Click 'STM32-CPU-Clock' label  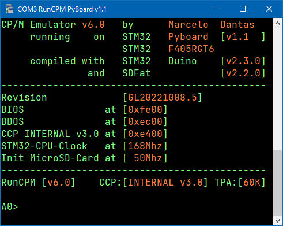(44, 146)
